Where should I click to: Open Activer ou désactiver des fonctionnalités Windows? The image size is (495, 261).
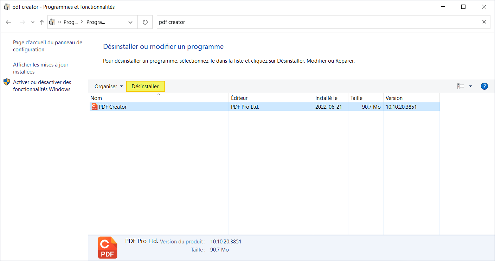42,85
